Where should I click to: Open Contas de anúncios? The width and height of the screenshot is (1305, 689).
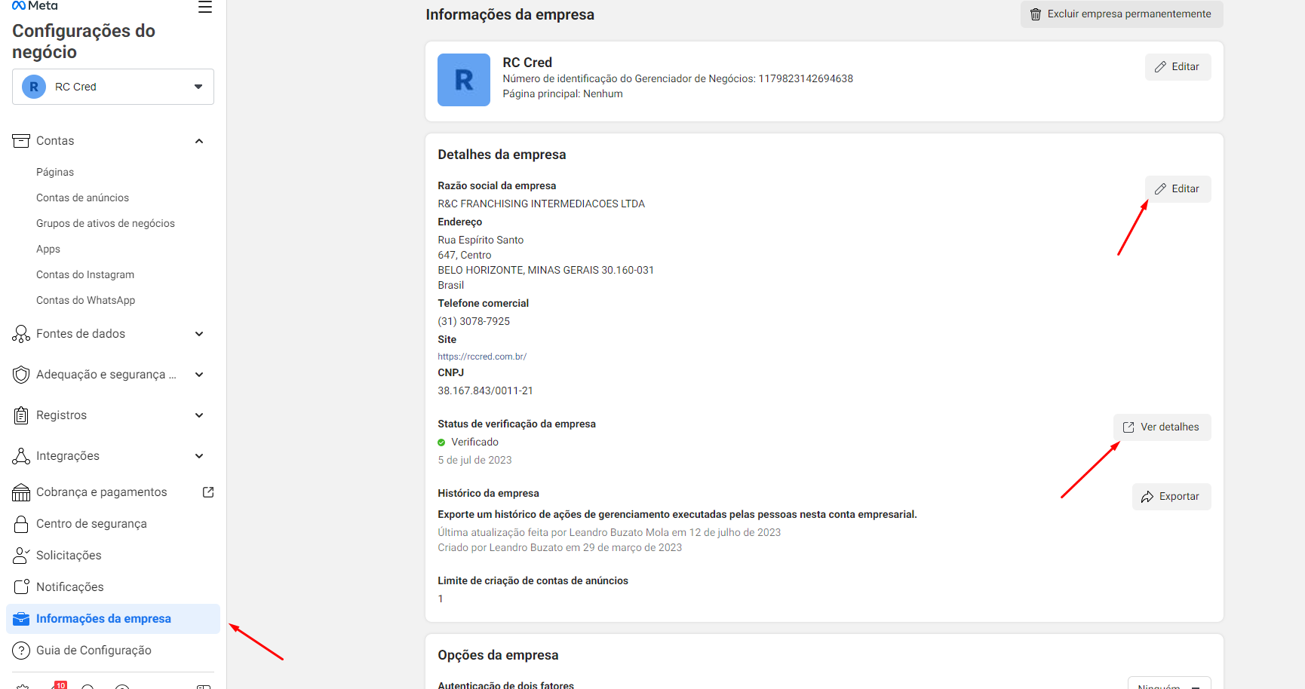tap(82, 198)
